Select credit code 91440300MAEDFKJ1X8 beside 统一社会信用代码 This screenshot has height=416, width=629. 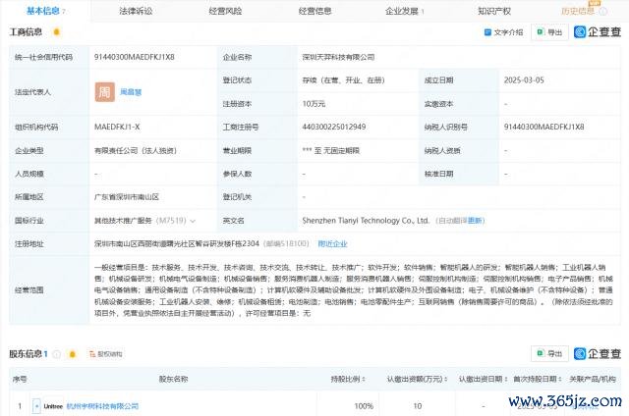[135, 57]
